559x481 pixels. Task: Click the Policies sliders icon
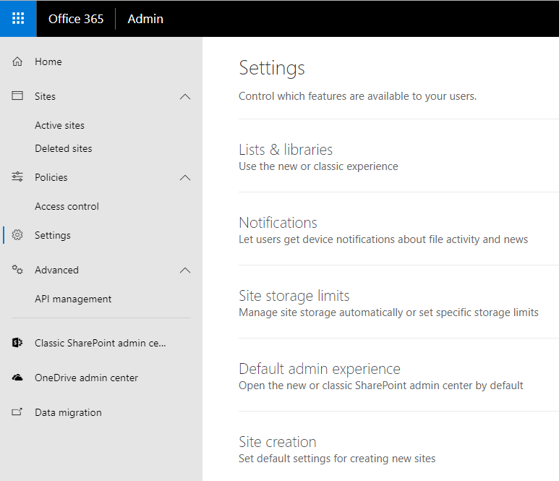click(x=17, y=176)
